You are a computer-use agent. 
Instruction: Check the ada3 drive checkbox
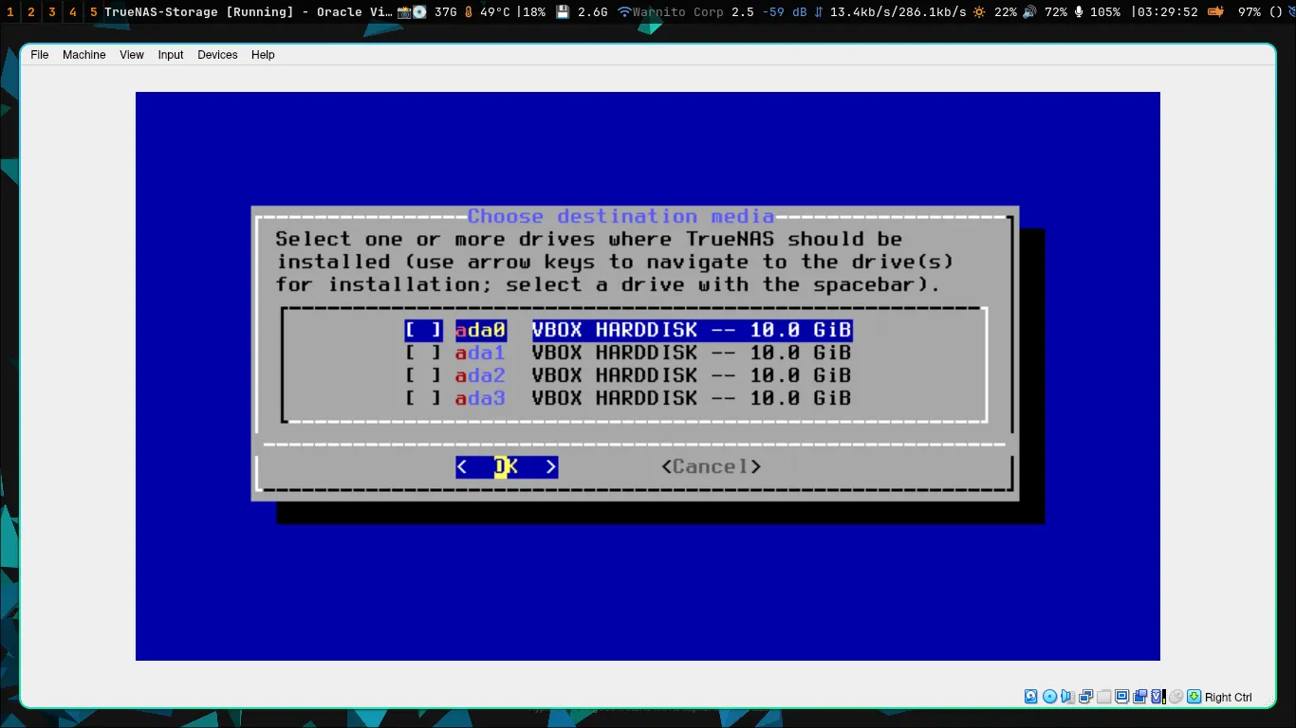pos(423,398)
